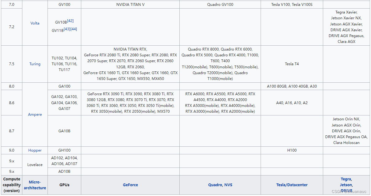The width and height of the screenshot is (371, 196).
Task: Click the Quadro GV100 cell
Action: tap(220, 5)
